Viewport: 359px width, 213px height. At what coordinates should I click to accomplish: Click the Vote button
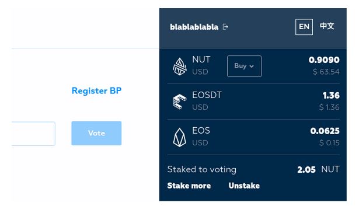(96, 133)
